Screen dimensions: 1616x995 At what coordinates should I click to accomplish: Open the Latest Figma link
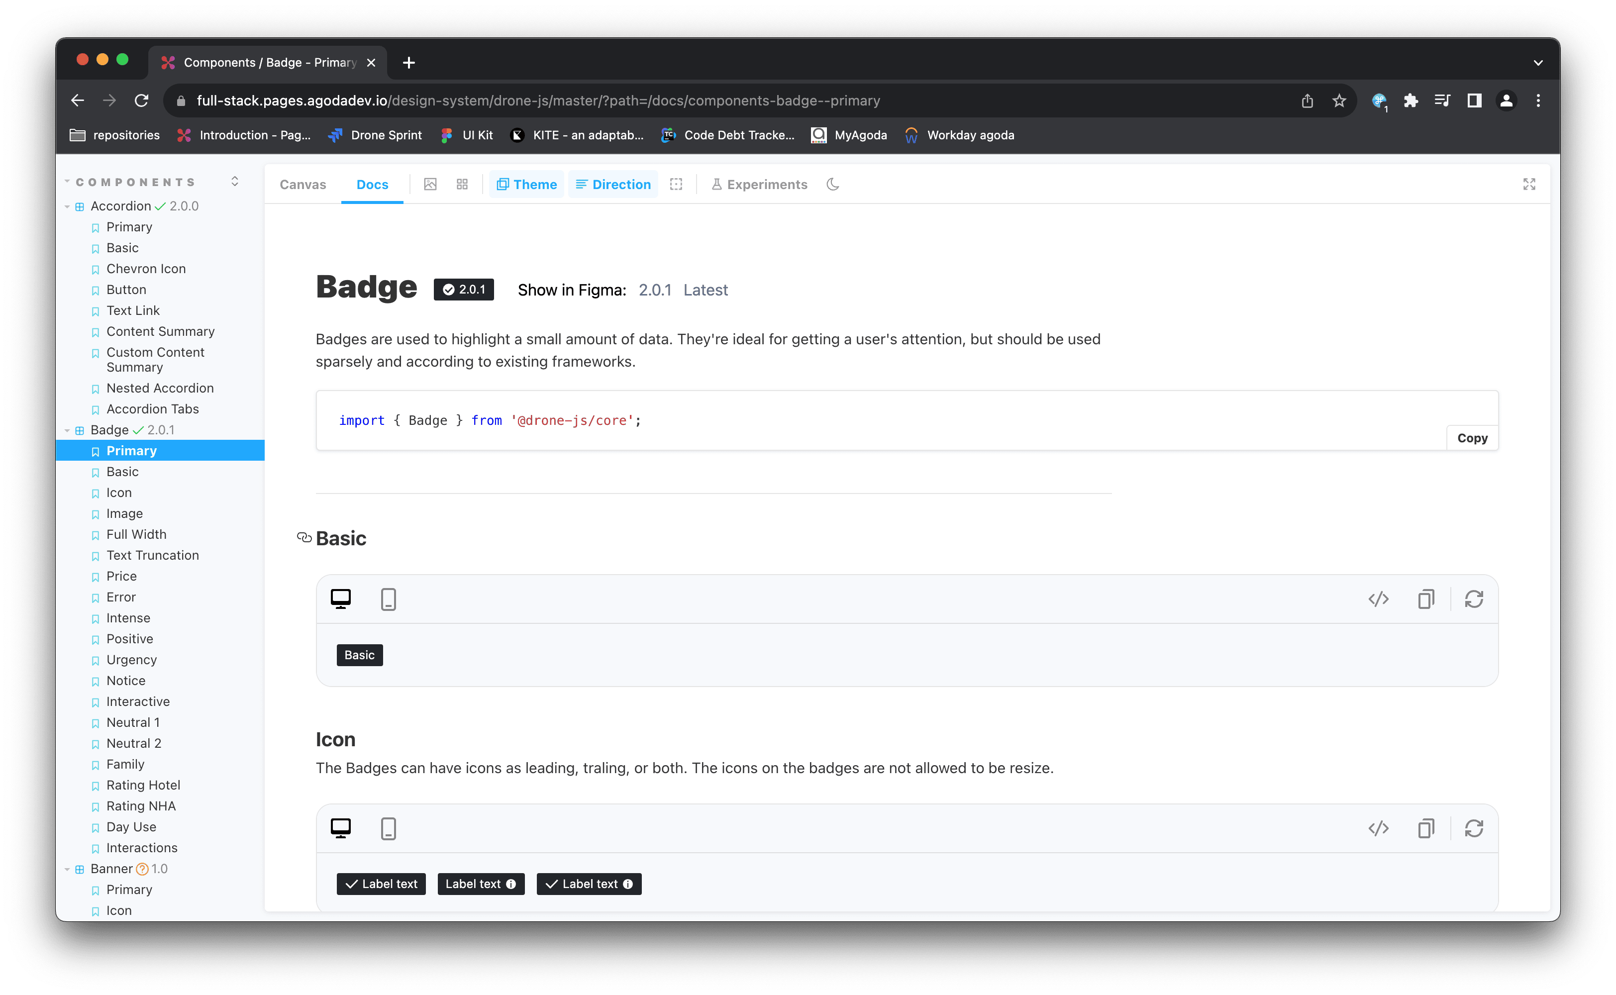pos(706,290)
